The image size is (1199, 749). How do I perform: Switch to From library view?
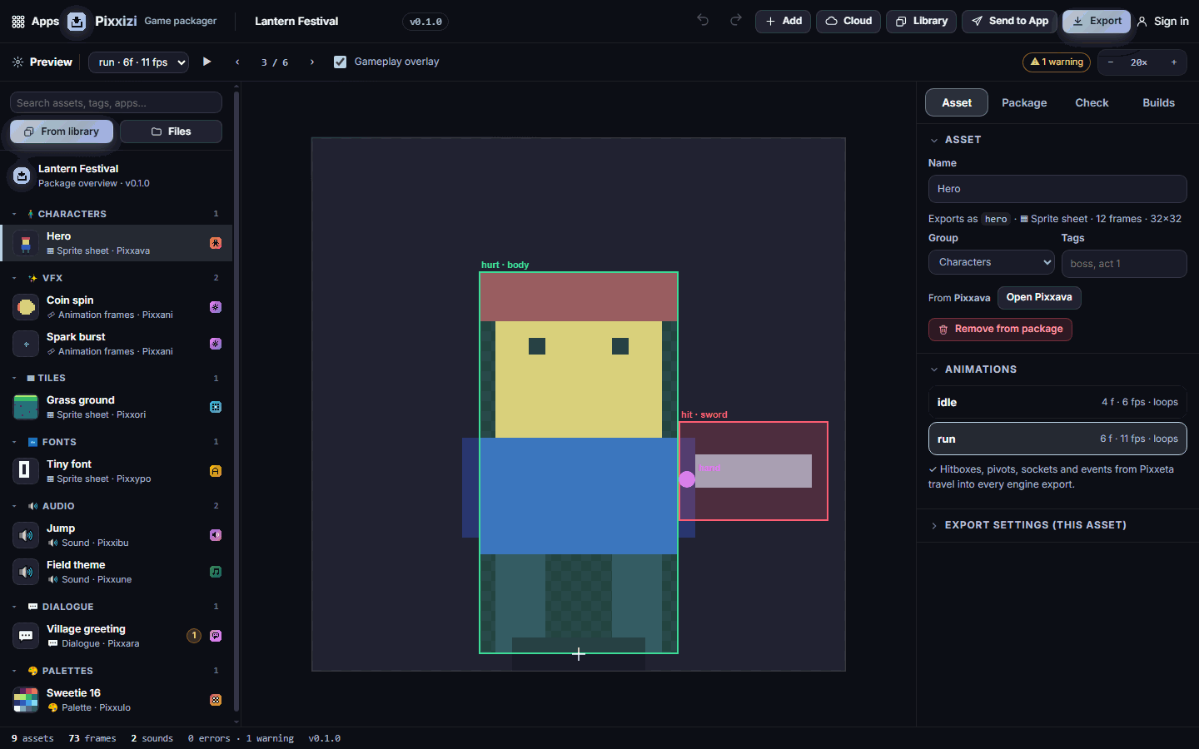[62, 131]
